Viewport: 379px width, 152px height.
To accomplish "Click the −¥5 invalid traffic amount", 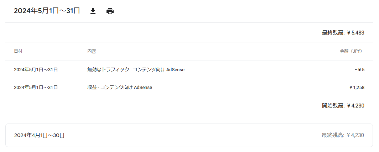I will coord(359,70).
